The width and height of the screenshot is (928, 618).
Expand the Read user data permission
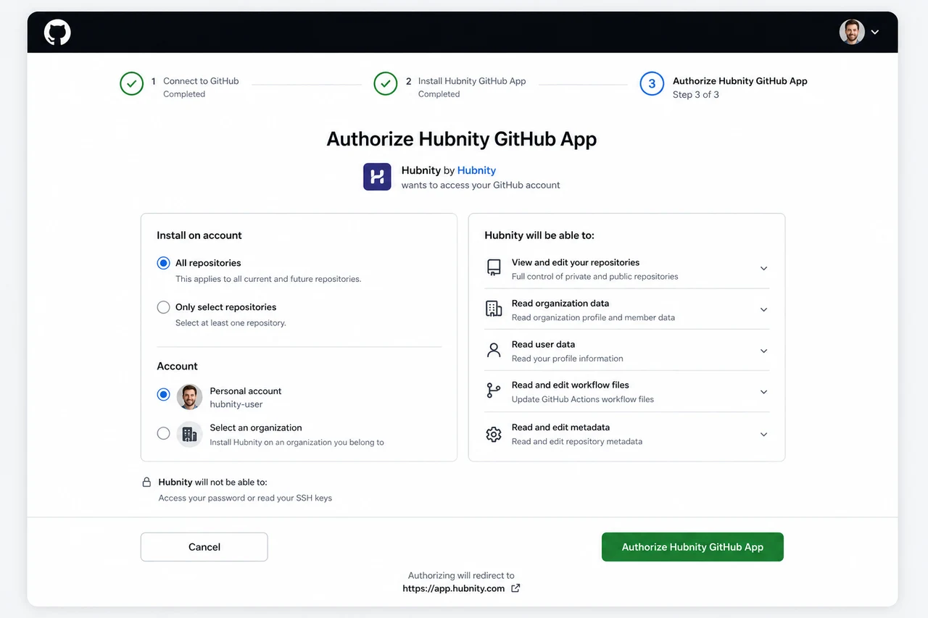click(x=763, y=351)
